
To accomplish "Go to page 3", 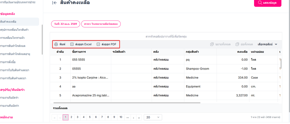I will tap(78, 117).
